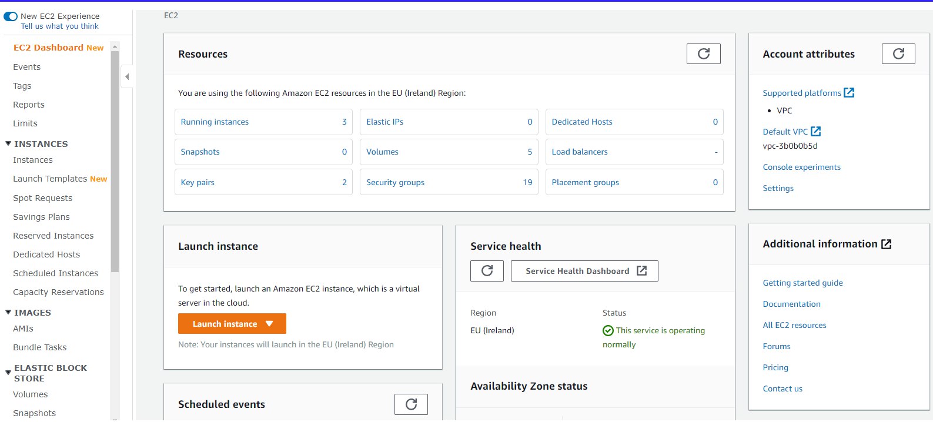Screen dimensions: 933x422
Task: Refresh the Resources panel
Action: tap(703, 54)
